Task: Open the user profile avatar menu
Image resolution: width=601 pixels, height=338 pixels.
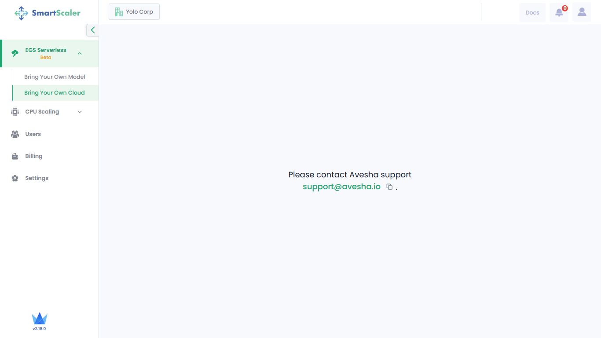Action: tap(582, 12)
